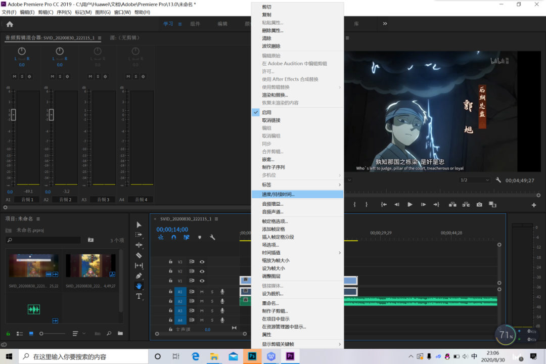Go to Out point in Program monitor
This screenshot has width=546, height=364.
click(436, 204)
